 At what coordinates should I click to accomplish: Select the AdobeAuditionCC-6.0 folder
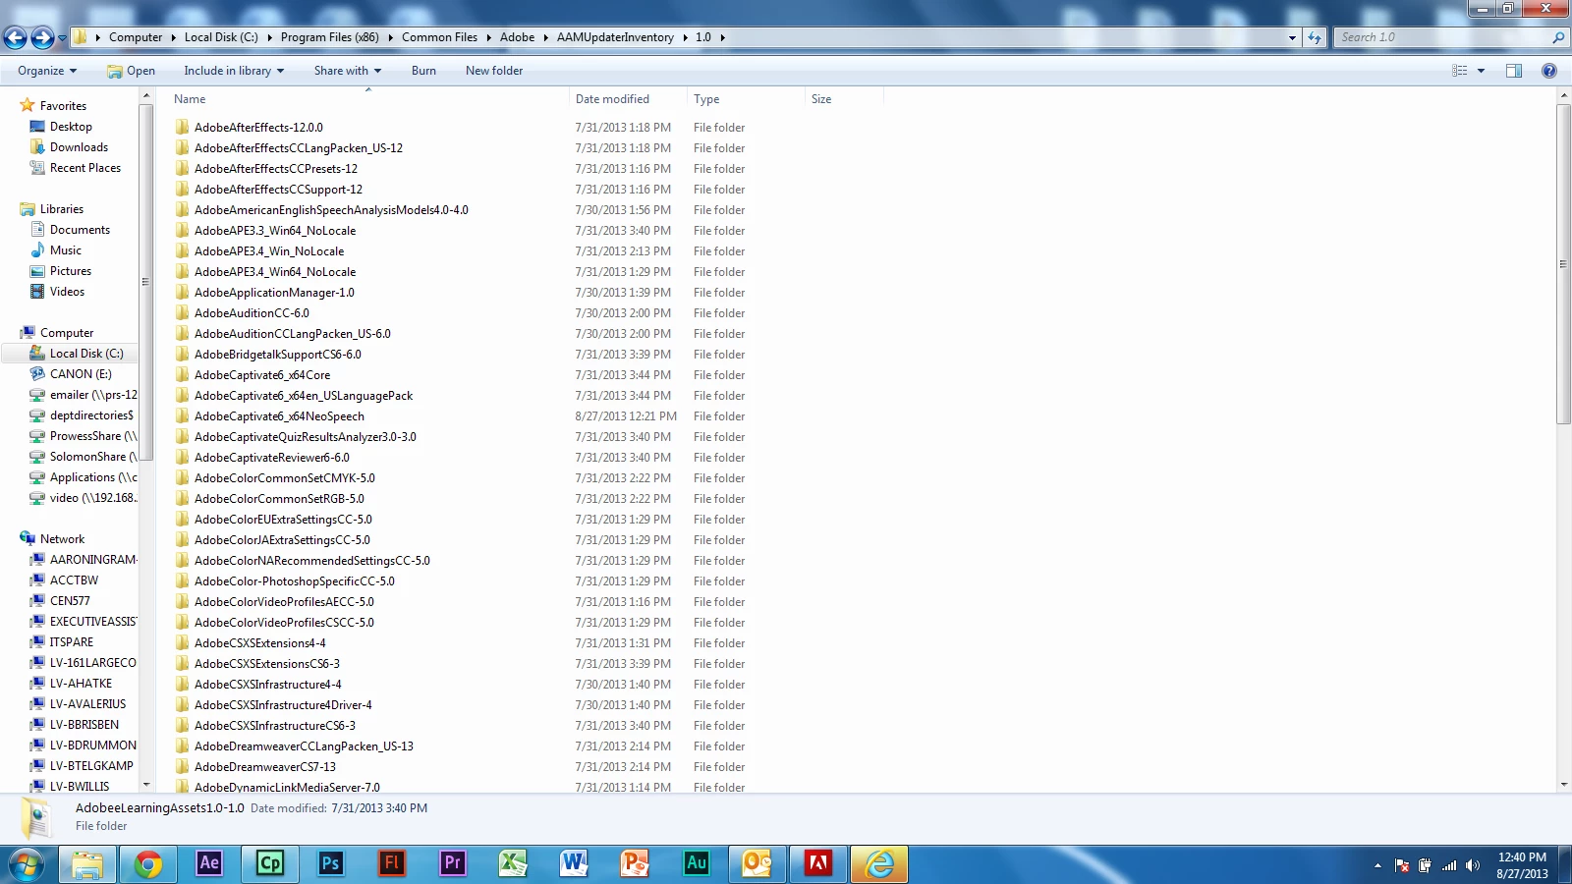click(252, 313)
